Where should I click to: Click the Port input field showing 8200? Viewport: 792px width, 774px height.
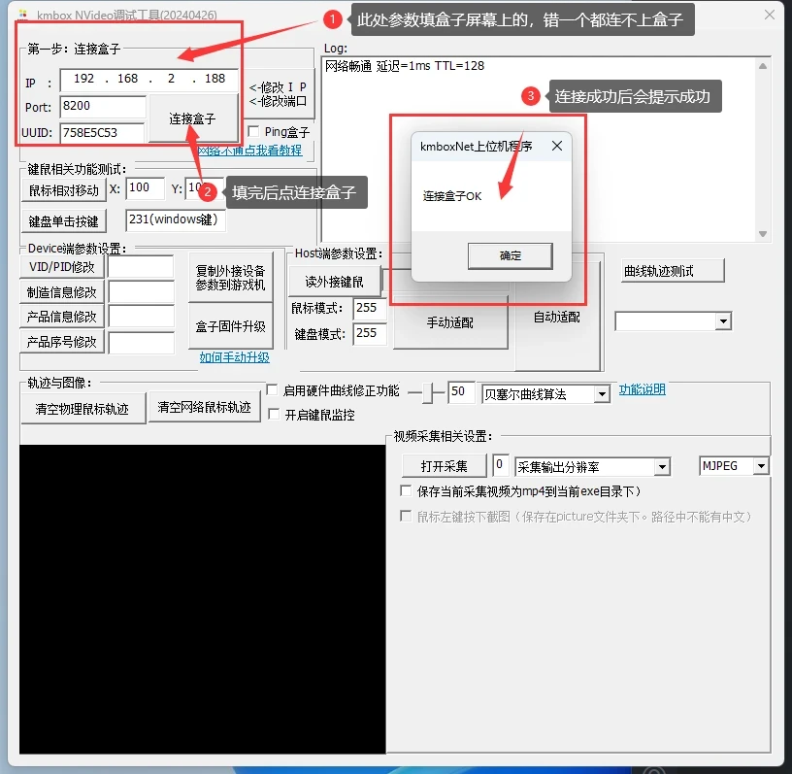[x=103, y=106]
